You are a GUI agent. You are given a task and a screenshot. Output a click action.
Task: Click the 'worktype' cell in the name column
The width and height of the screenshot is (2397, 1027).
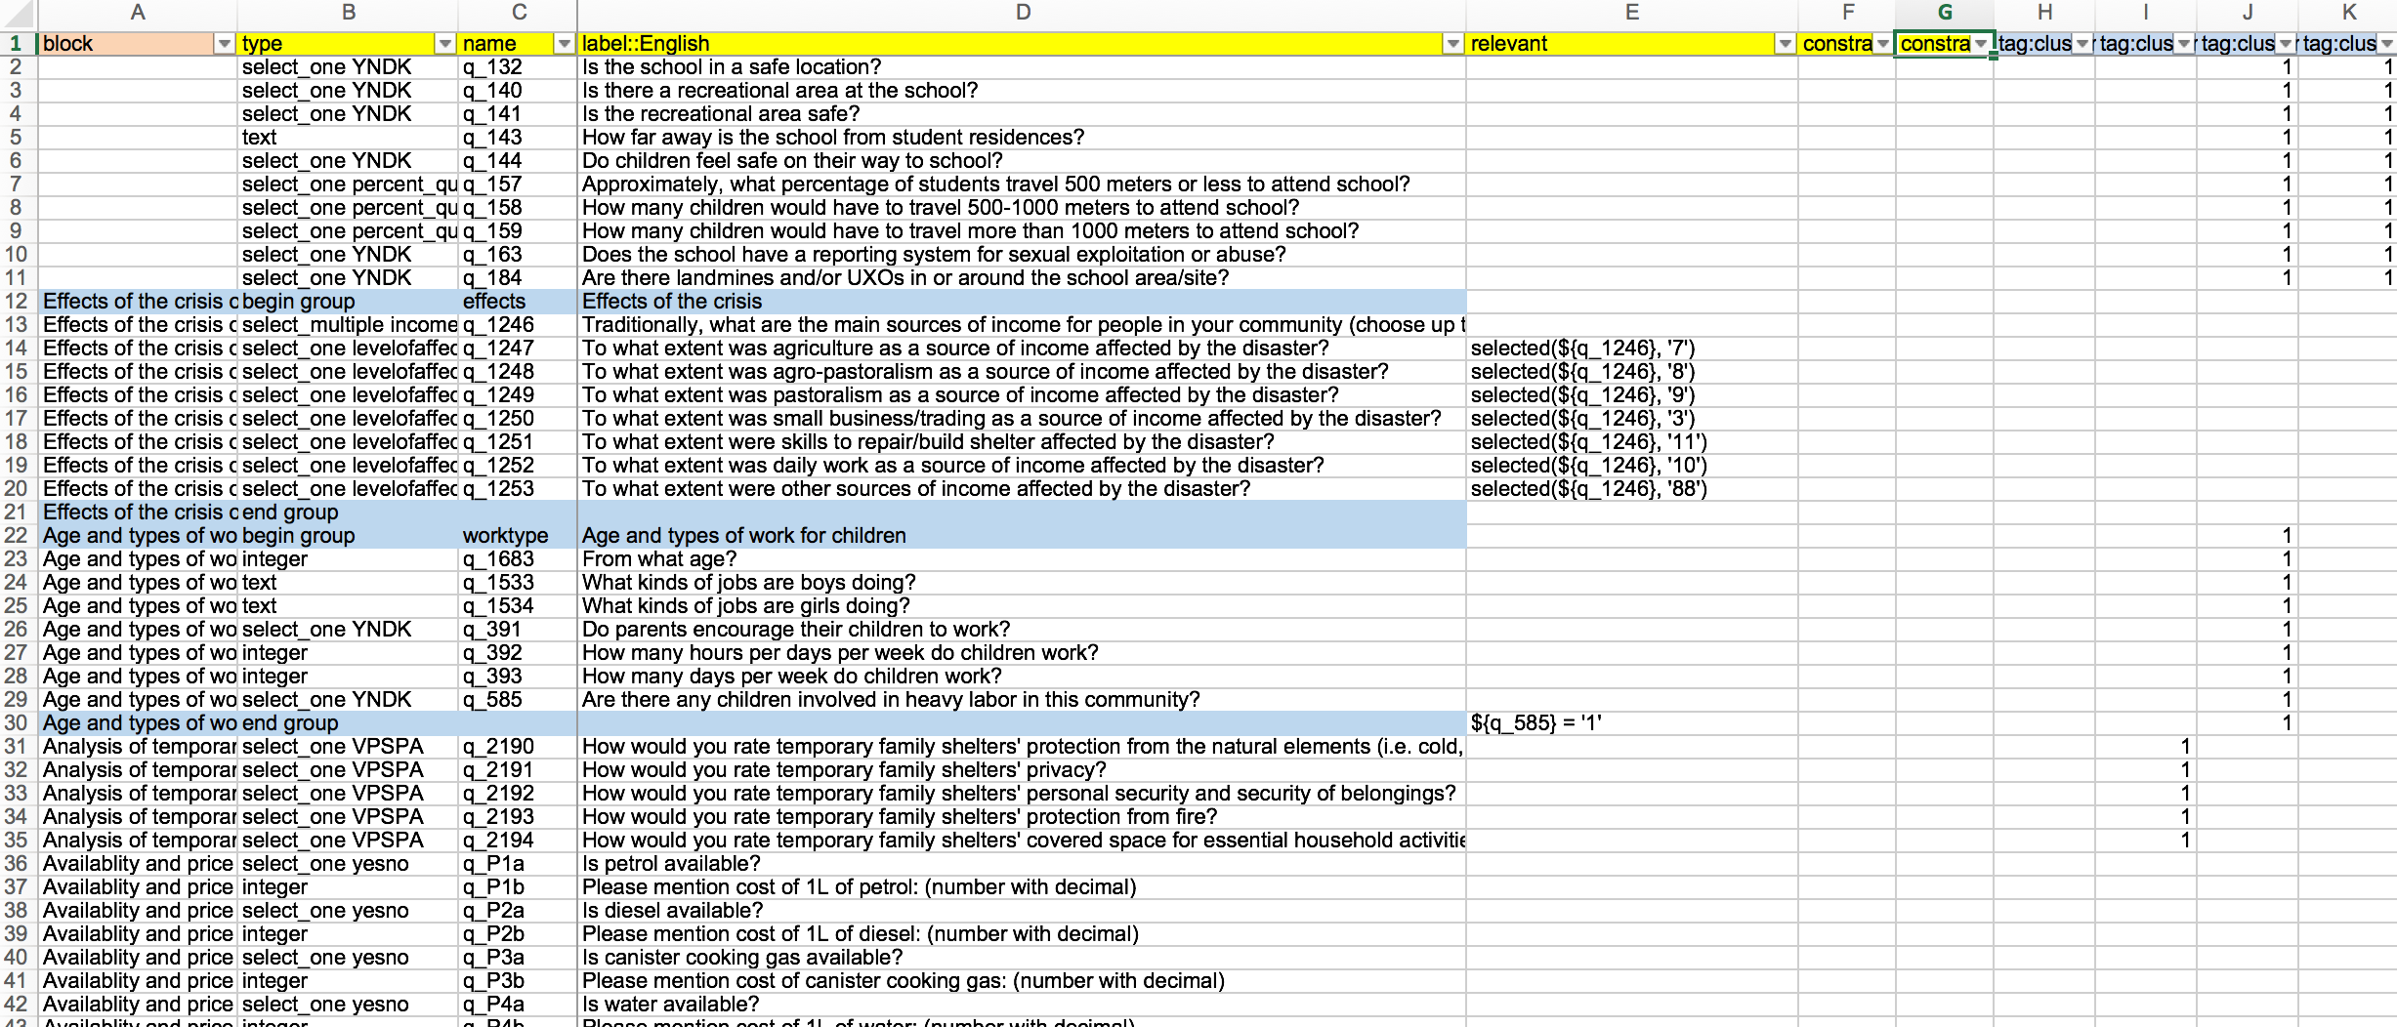[x=518, y=536]
